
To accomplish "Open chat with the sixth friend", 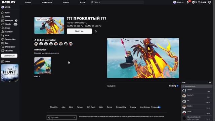I will (197, 118).
